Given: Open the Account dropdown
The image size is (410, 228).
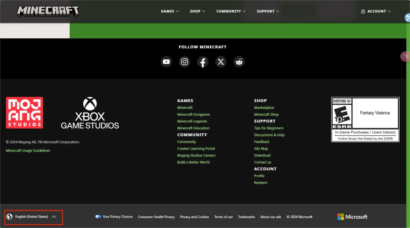Looking at the screenshot, I should [x=376, y=11].
